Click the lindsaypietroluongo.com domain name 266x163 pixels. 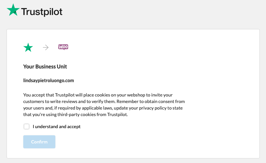[x=48, y=80]
